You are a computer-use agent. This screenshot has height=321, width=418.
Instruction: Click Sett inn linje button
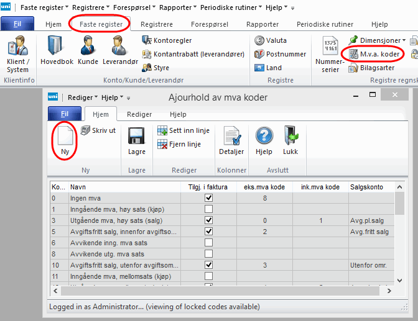click(x=183, y=131)
